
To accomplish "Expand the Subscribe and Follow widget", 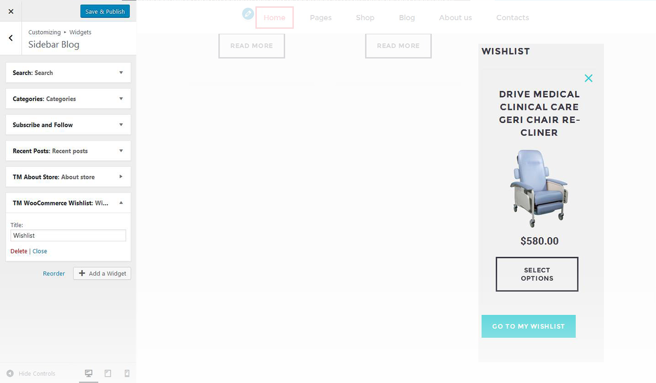I will tap(68, 125).
